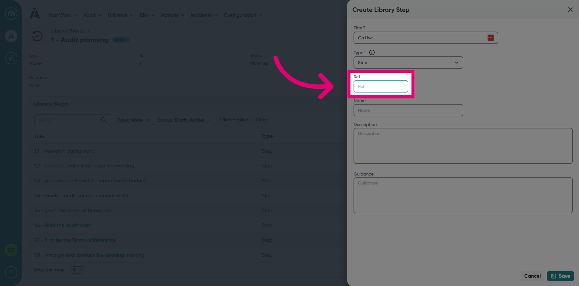Image resolution: width=579 pixels, height=286 pixels.
Task: Open the home icon in left sidebar
Action: coord(11,14)
